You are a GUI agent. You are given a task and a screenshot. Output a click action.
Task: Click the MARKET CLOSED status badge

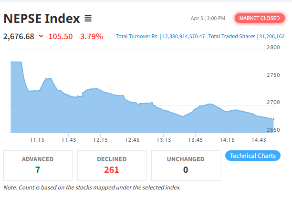259,18
